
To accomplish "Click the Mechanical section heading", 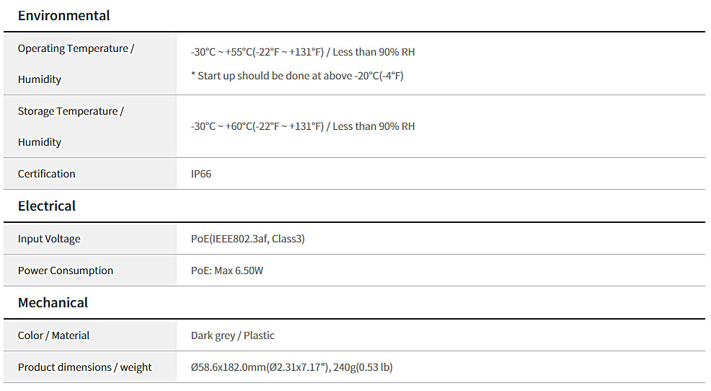I will click(x=53, y=302).
